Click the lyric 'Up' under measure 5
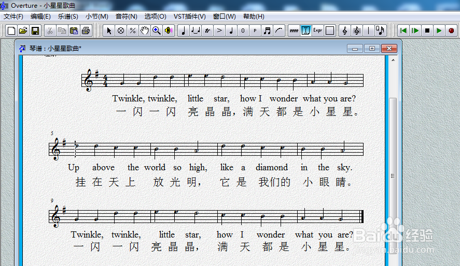Screen dimensions: 460x266 tap(74, 168)
